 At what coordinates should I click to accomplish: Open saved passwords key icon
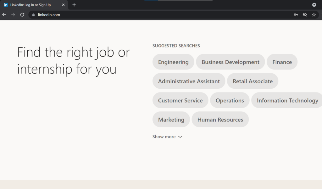point(296,15)
